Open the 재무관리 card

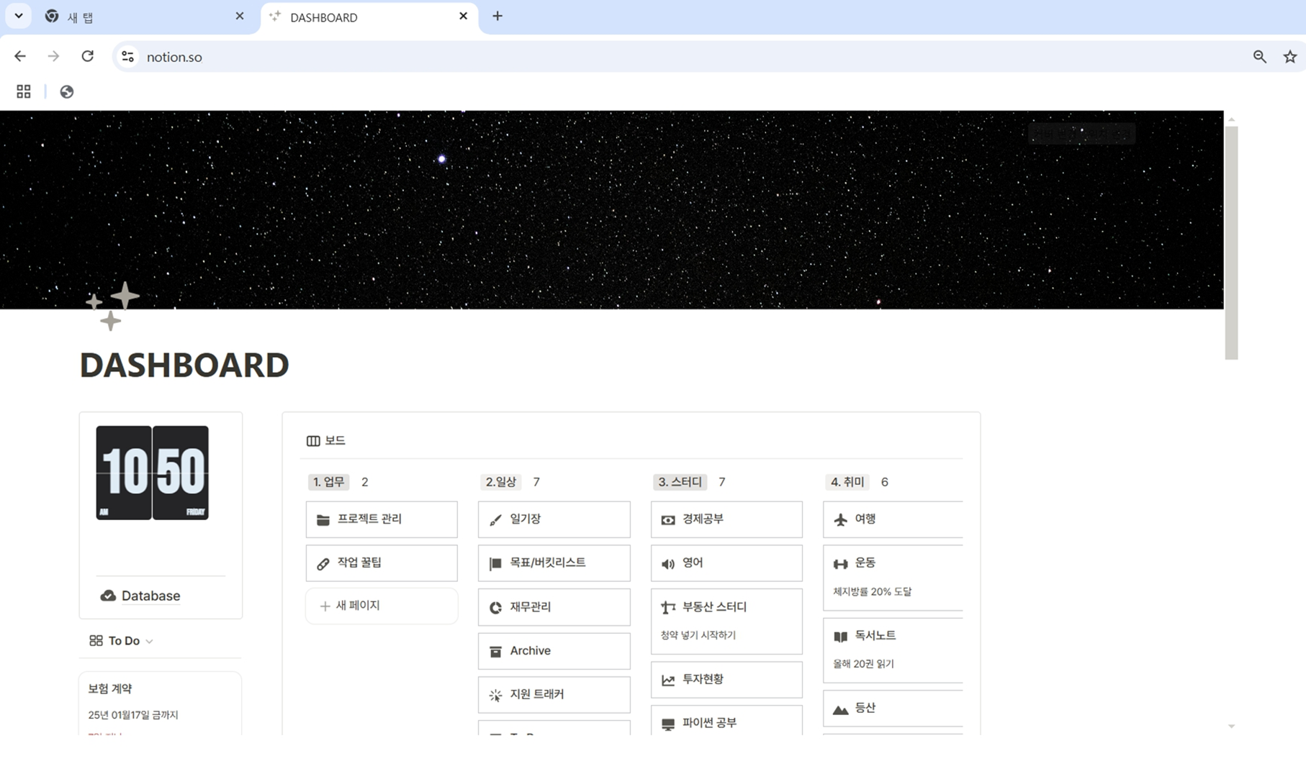click(554, 607)
